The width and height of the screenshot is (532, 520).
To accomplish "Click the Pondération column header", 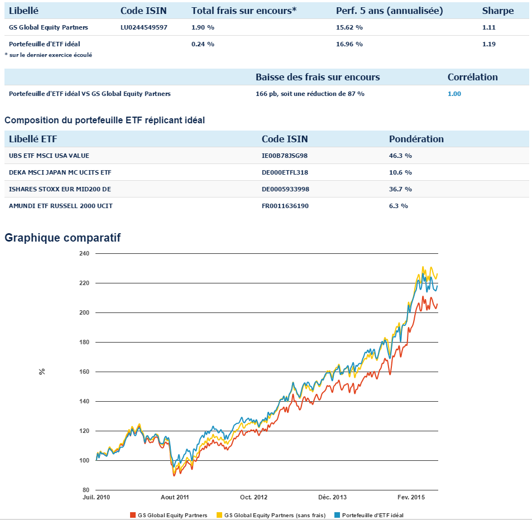I will 416,139.
